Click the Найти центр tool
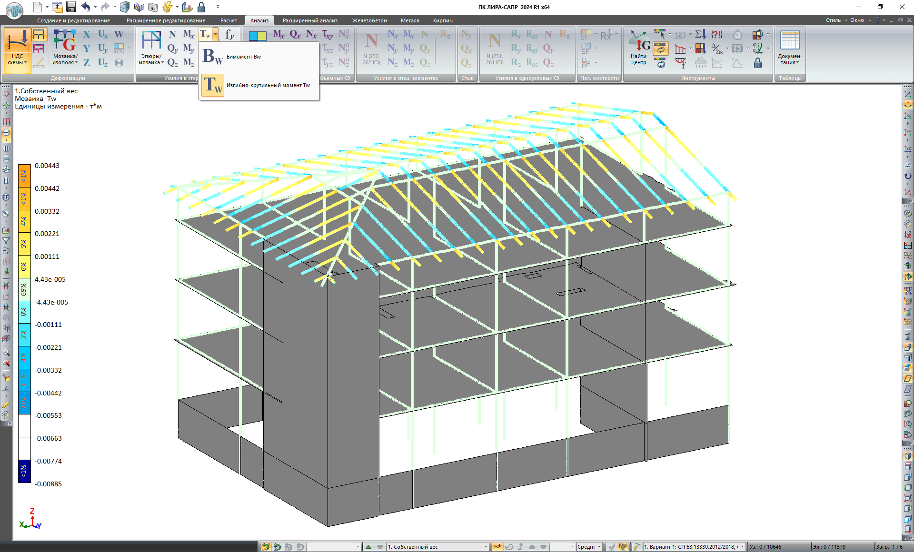 (639, 49)
